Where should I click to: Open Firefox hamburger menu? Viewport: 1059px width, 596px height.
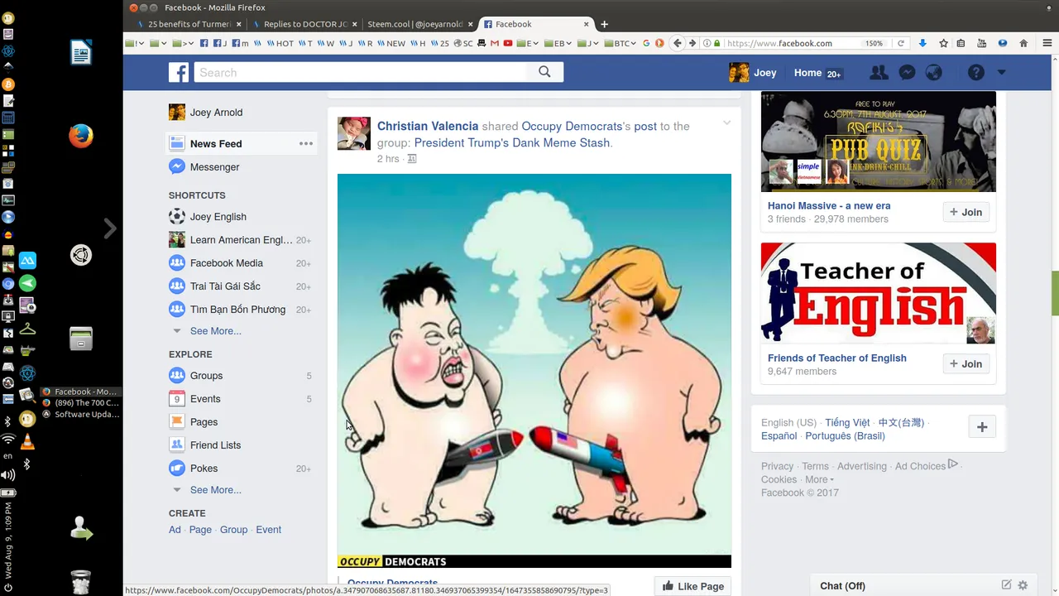(1046, 43)
